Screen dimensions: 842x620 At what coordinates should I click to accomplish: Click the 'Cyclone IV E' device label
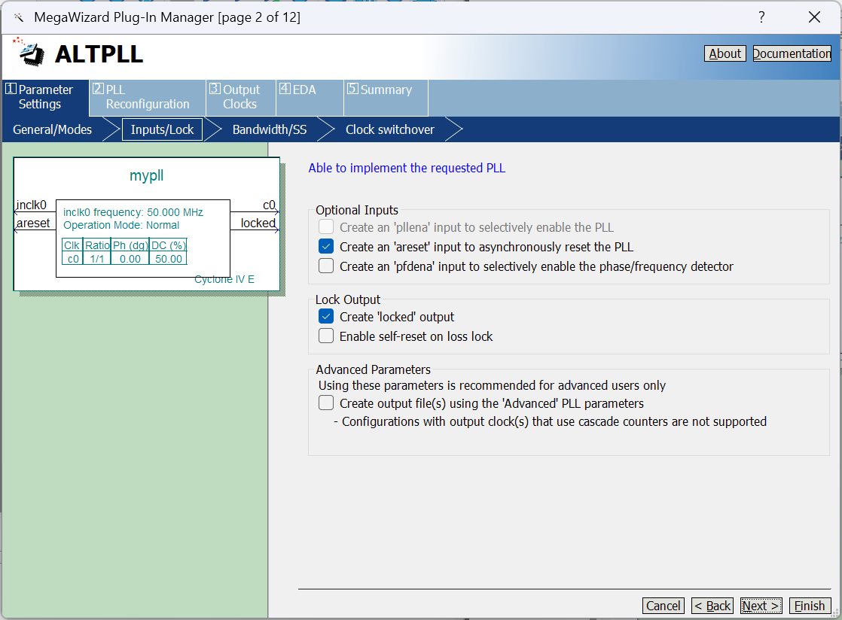224,279
